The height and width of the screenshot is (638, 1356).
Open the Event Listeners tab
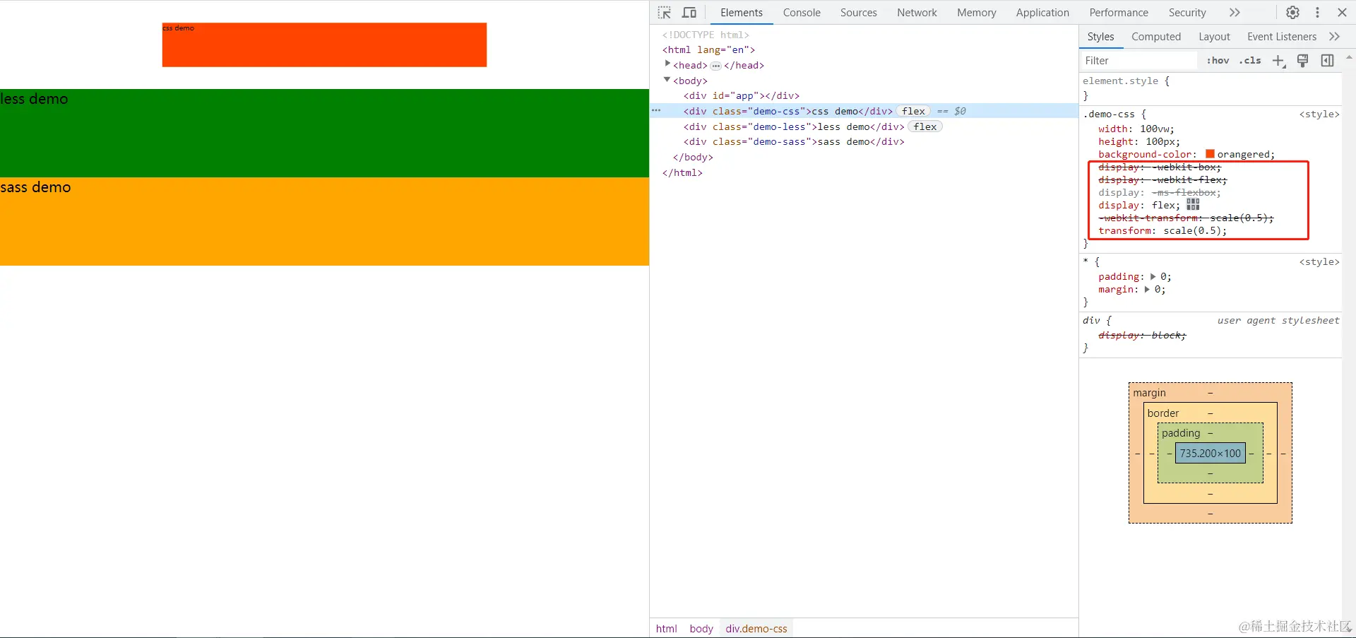pyautogui.click(x=1282, y=37)
